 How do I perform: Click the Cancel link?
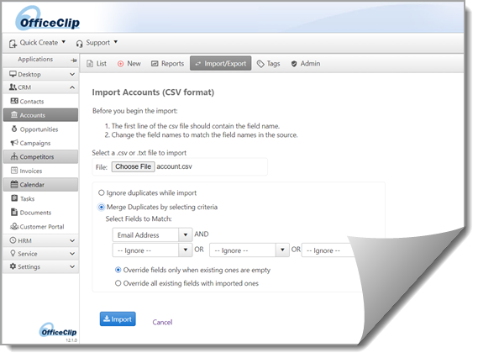tap(162, 323)
